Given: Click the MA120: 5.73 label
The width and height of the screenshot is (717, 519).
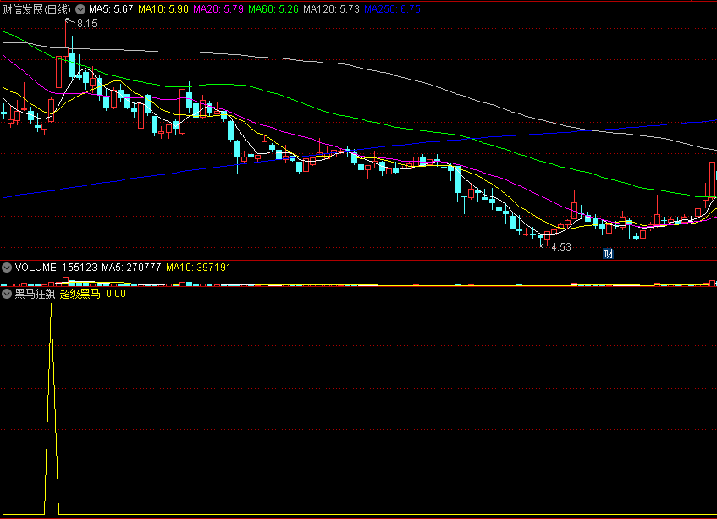Looking at the screenshot, I should (332, 9).
